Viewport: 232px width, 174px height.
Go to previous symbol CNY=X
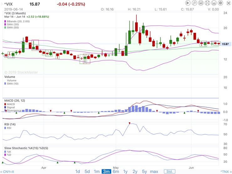coord(7,171)
